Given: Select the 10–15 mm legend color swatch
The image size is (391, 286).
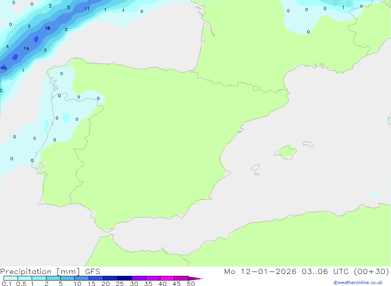Looking at the screenshot, I should pos(82,278).
